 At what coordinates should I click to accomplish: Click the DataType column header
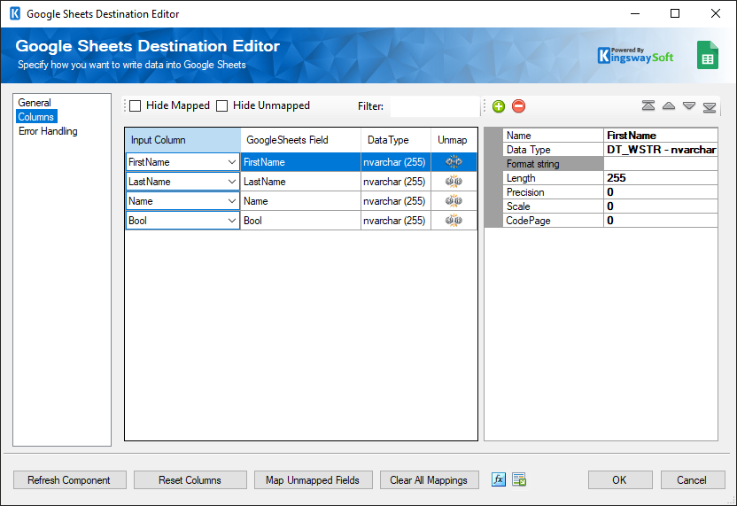(396, 140)
